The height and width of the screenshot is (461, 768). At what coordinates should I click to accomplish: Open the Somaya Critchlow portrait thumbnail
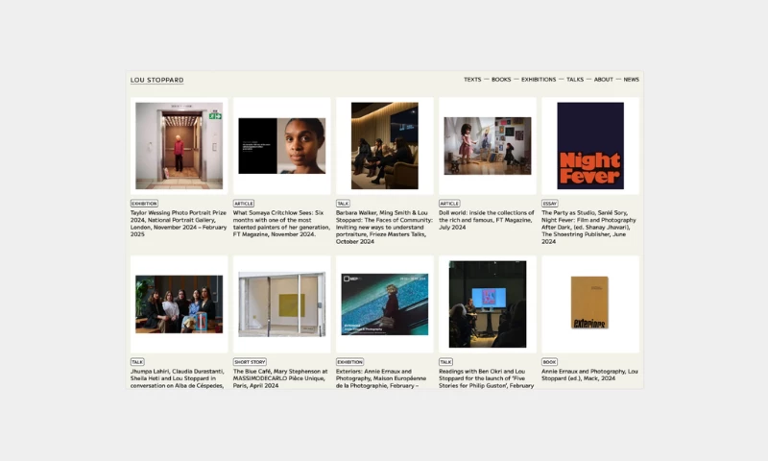281,146
